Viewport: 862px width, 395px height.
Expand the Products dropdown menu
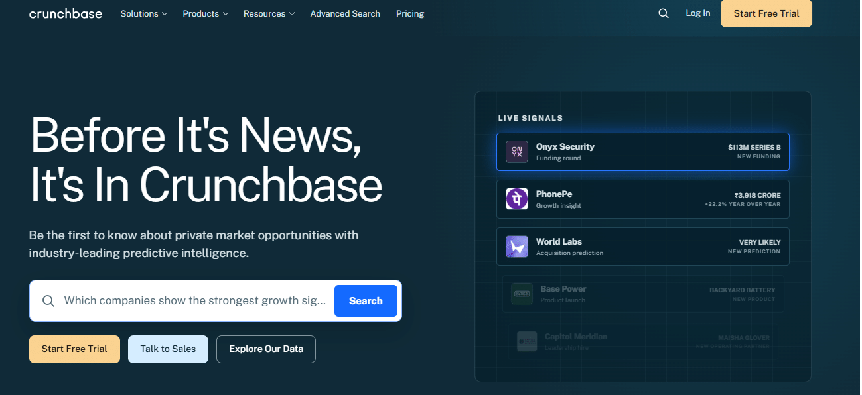(206, 13)
